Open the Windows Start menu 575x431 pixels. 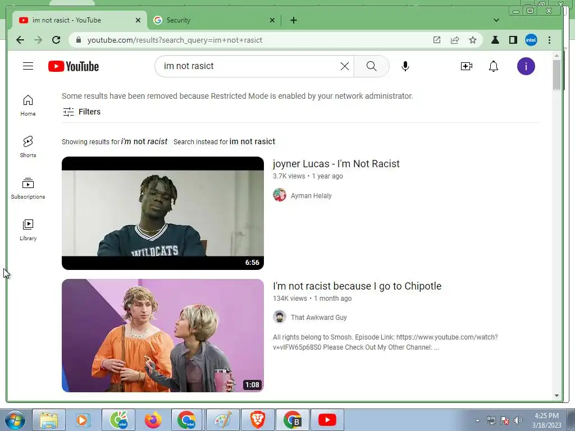click(15, 420)
